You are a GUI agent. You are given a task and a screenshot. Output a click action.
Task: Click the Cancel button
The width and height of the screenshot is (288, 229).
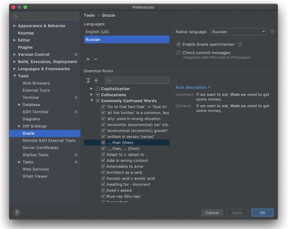point(212,213)
